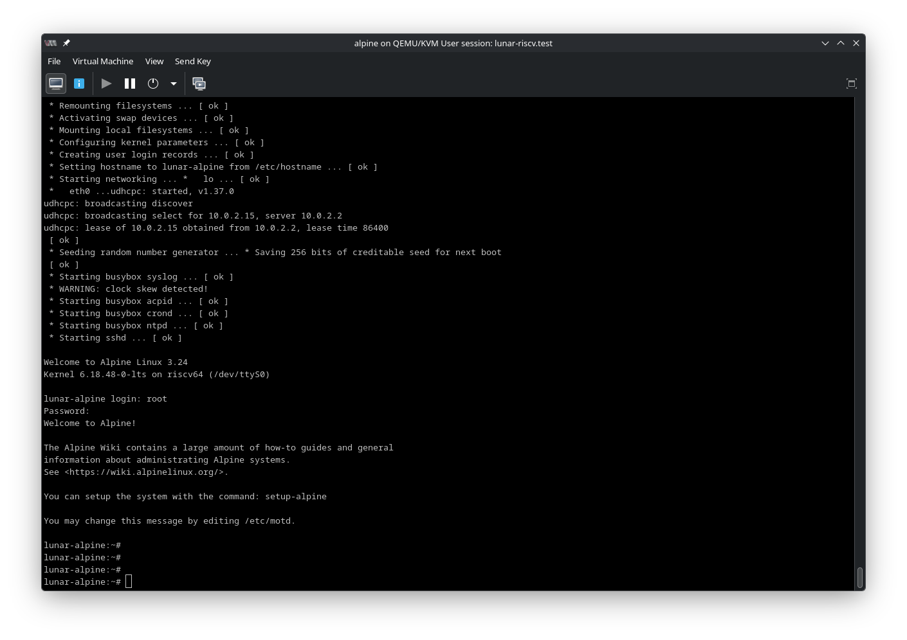Viewport: 907px width, 640px height.
Task: Click the 'Kernel 6.18.48-0-lts on riscv64' line
Action: [x=157, y=375]
